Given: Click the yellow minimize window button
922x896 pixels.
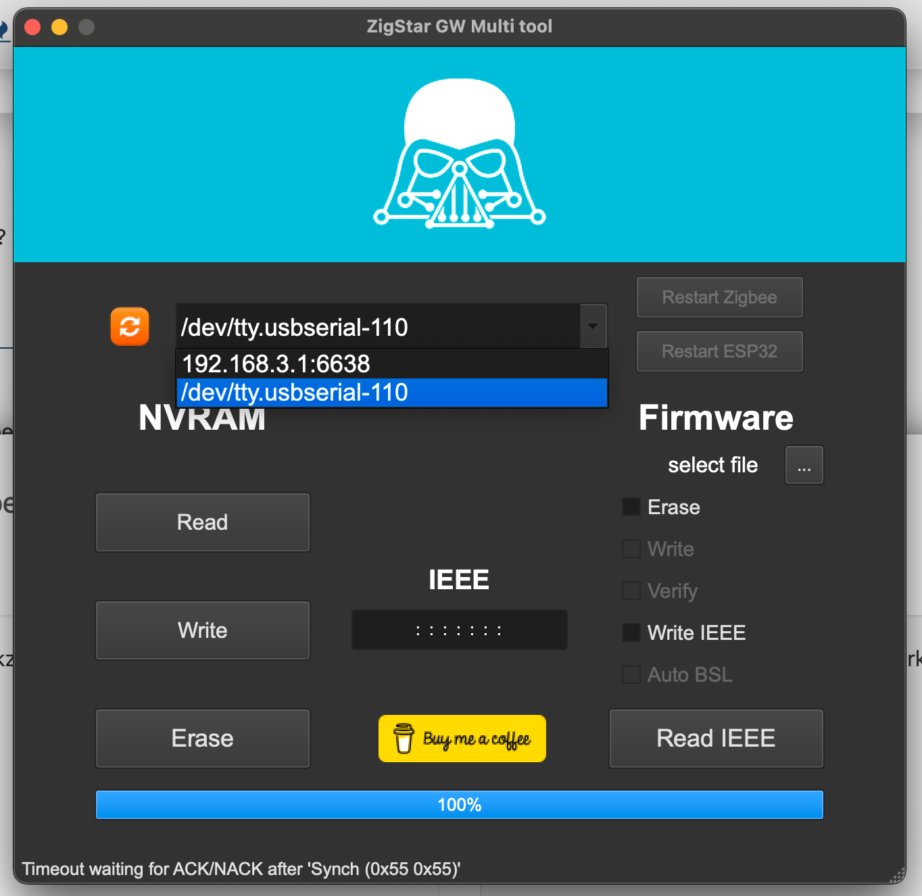Looking at the screenshot, I should pyautogui.click(x=59, y=27).
